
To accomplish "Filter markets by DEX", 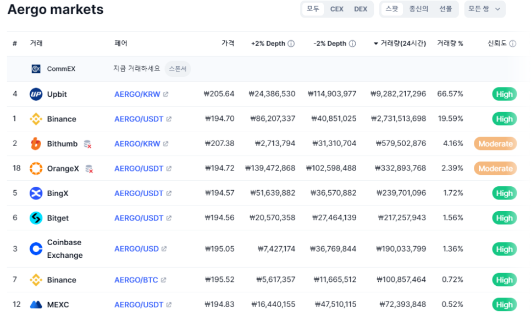I will point(361,9).
